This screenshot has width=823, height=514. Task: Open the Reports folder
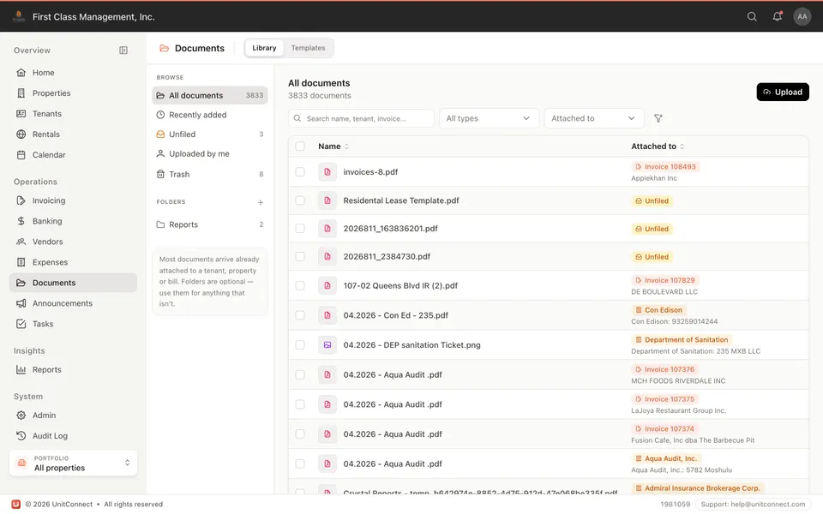click(210, 224)
